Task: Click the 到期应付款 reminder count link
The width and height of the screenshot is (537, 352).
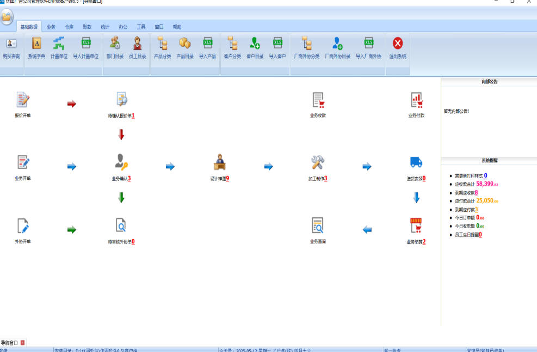Action: pyautogui.click(x=477, y=209)
